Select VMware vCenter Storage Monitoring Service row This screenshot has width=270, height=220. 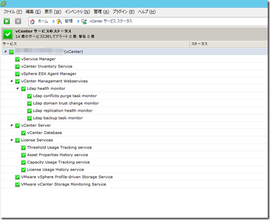[134, 184]
